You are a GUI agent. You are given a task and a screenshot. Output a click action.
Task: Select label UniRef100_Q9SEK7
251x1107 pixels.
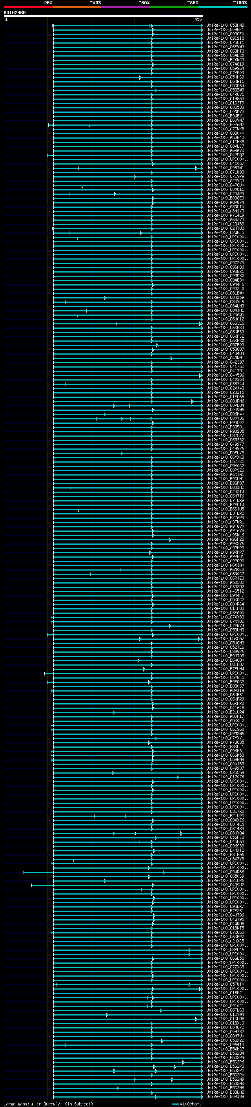[x=225, y=907]
